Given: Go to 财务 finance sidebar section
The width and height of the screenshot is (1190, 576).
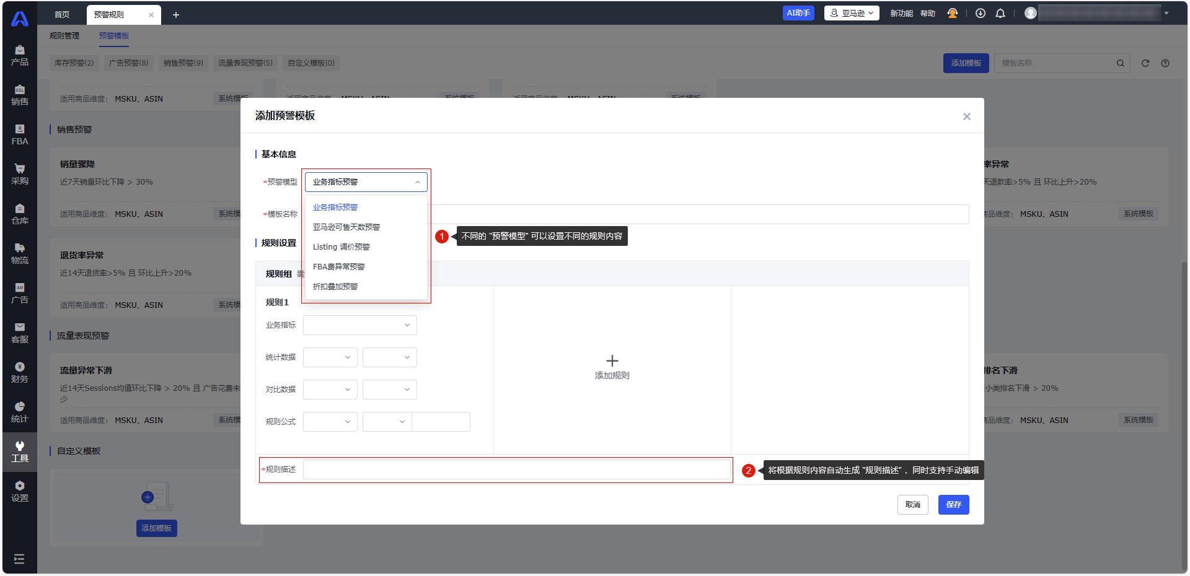Looking at the screenshot, I should pyautogui.click(x=19, y=372).
